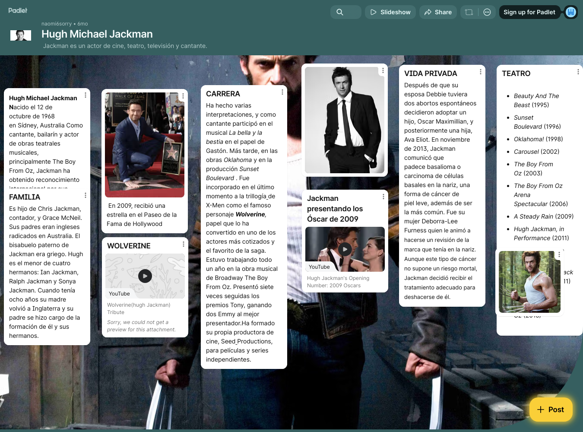Open the three-dot menu on WOLVERINE post
The image size is (583, 432).
[x=184, y=244]
